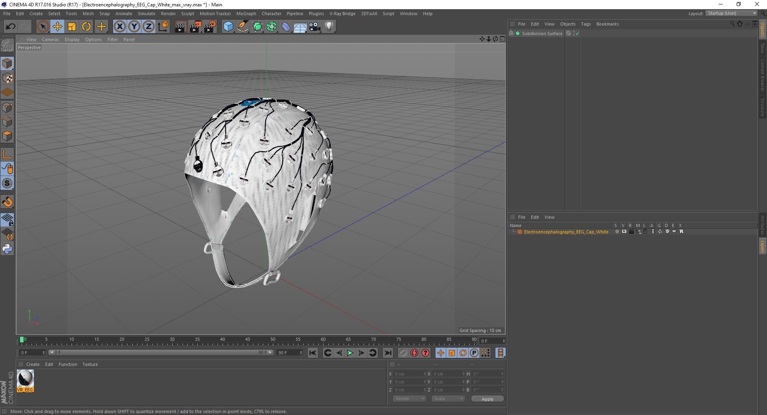The image size is (767, 415).
Task: Click X position field in coordinates
Action: (409, 374)
